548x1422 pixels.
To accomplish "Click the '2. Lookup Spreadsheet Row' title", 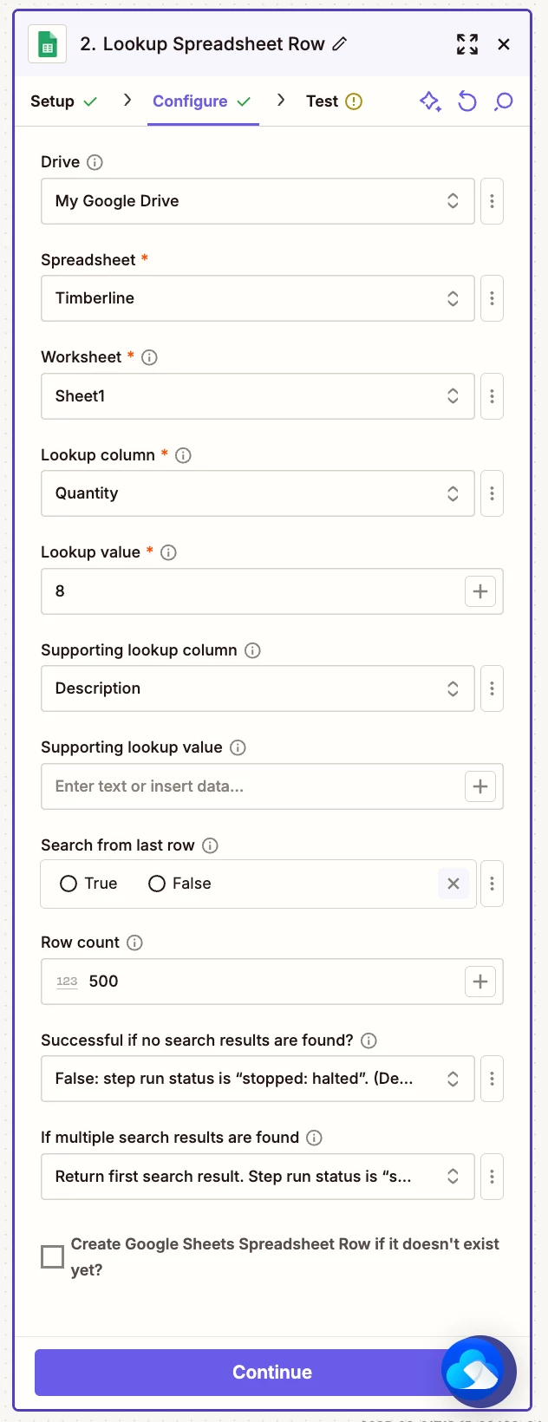I will point(202,44).
